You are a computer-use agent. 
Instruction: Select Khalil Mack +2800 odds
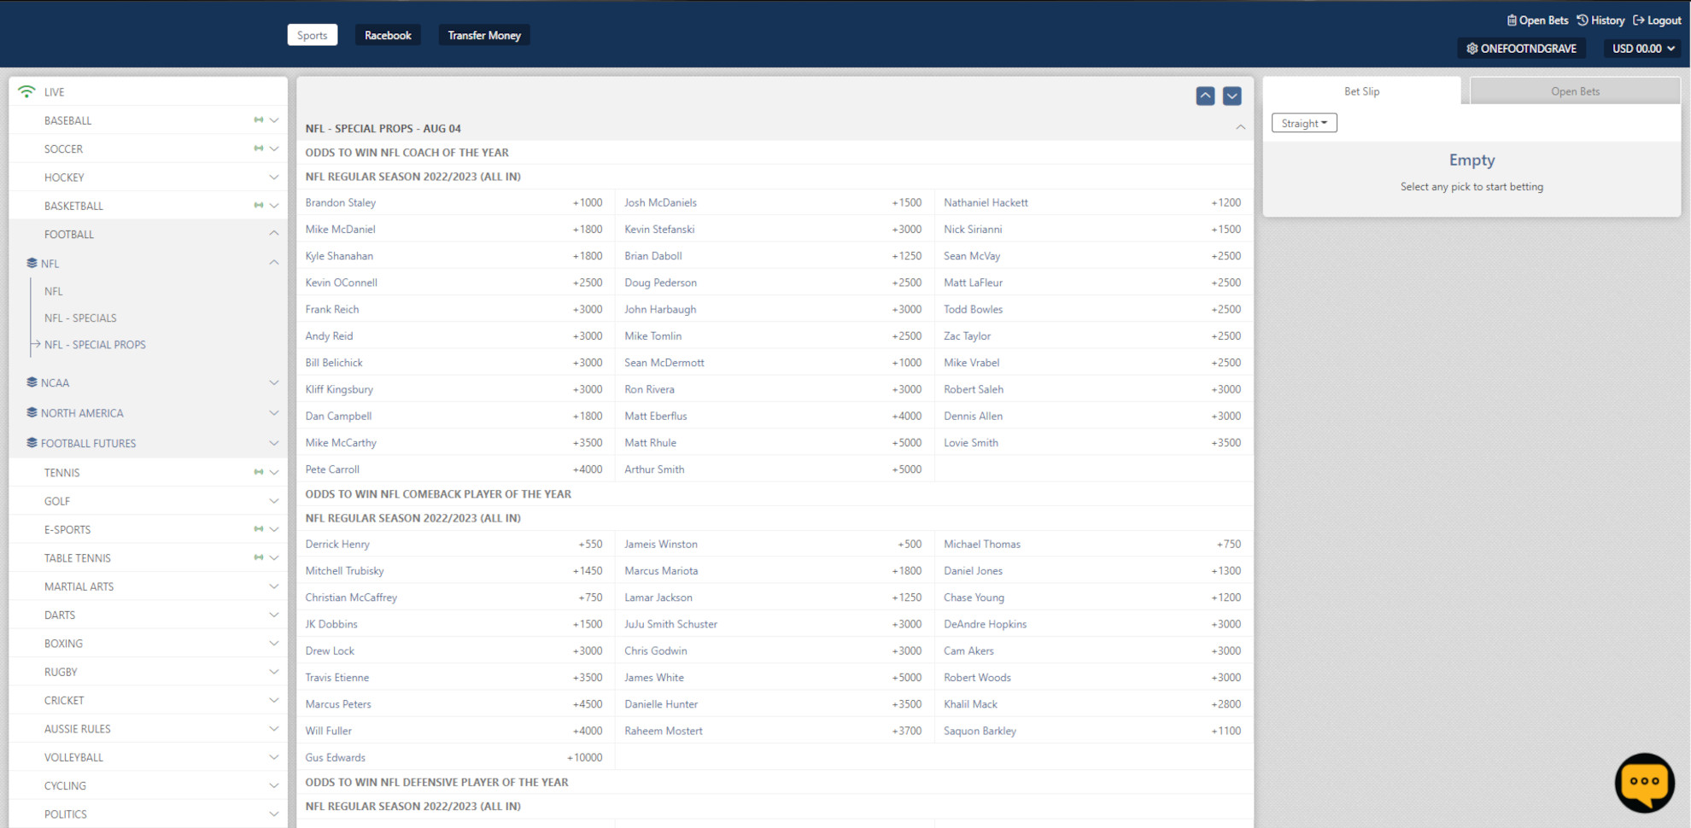pyautogui.click(x=1092, y=704)
